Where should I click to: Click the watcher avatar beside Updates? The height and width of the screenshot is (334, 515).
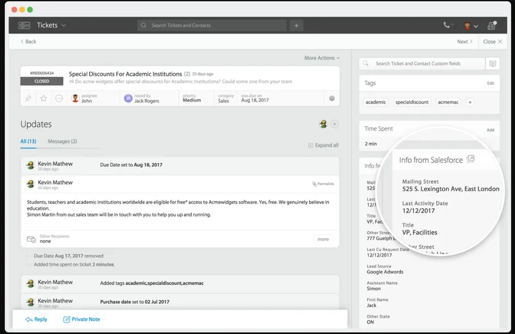pos(323,124)
